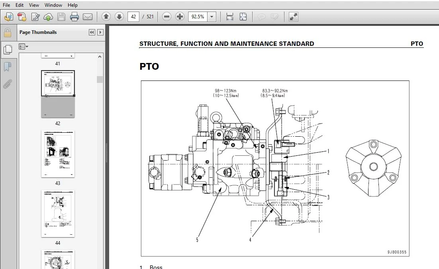Go to next page arrow
Screen dimensions: 439x269
[x=119, y=17]
